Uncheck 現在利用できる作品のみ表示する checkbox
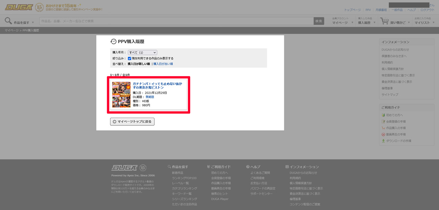Image resolution: width=439 pixels, height=210 pixels. point(130,58)
